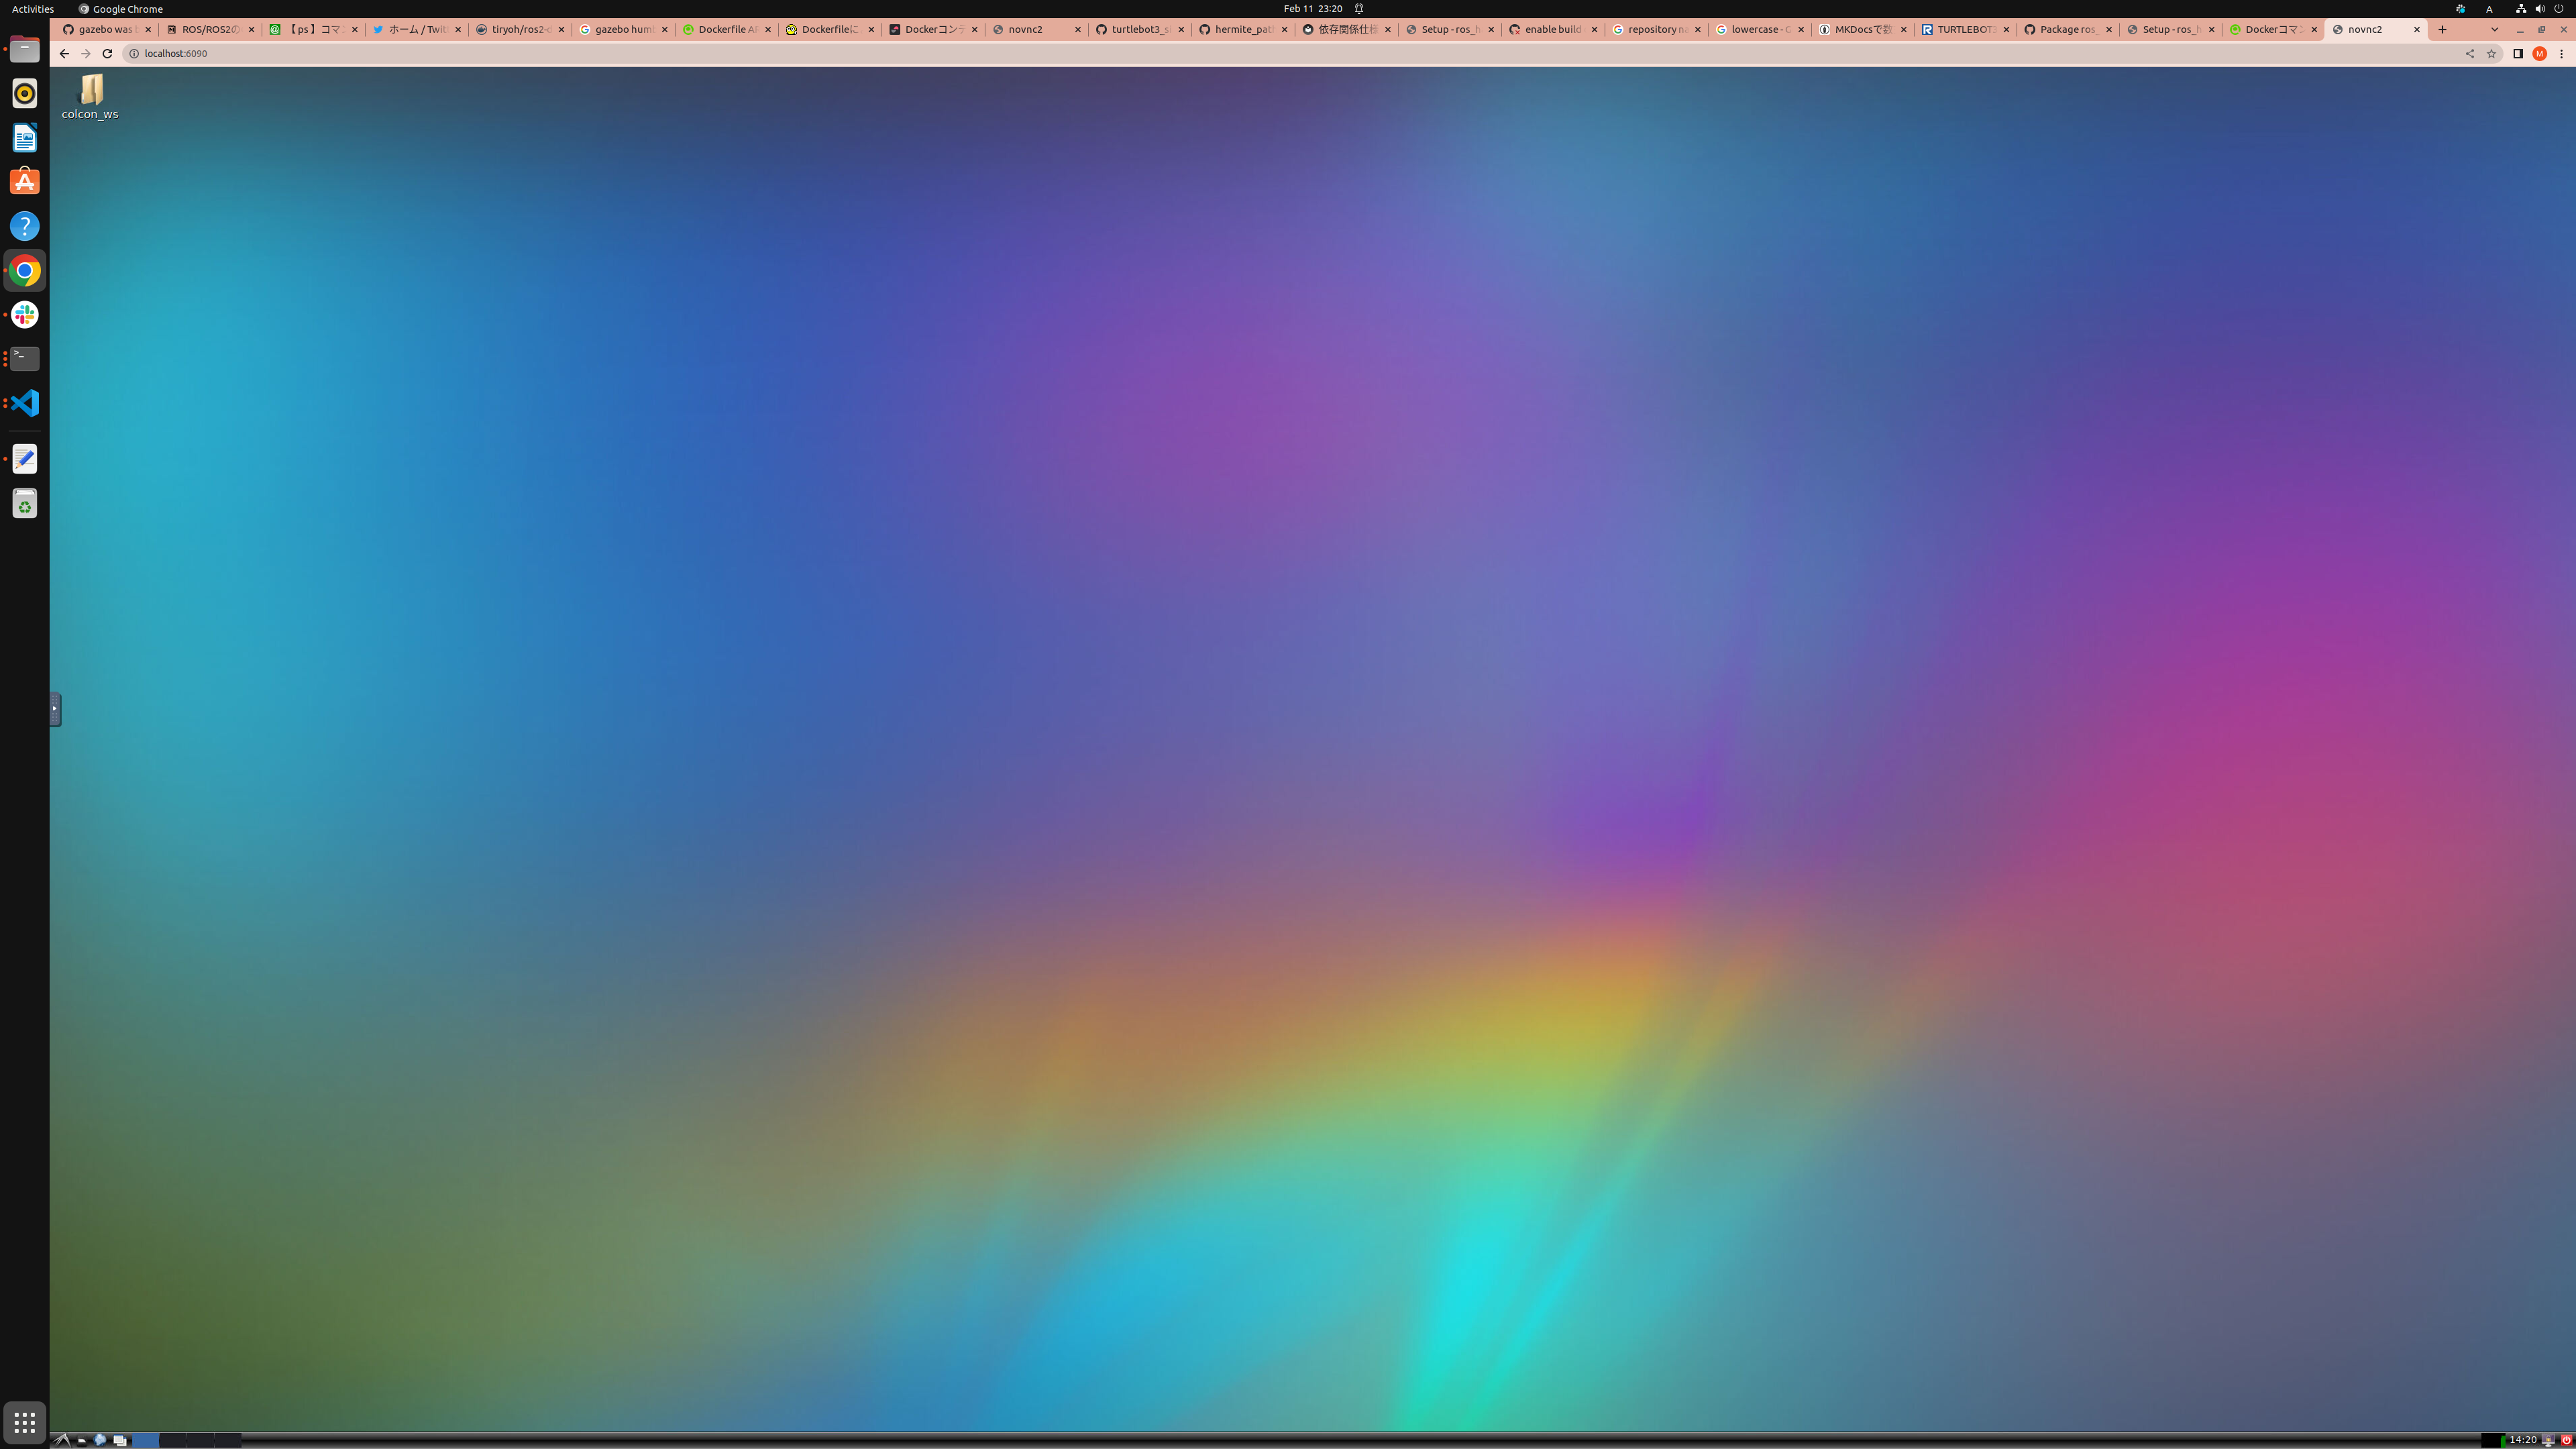2576x1449 pixels.
Task: Open the colcon_ws folder on the remote desktop
Action: pos(90,96)
